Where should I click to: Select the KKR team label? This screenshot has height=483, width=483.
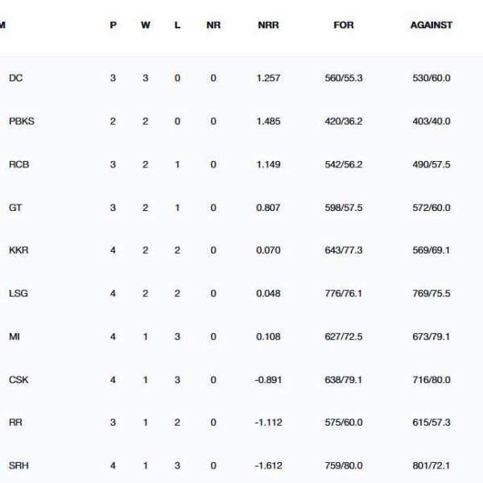[19, 250]
